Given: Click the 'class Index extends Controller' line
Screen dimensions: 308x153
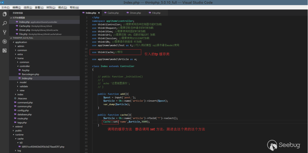Looking at the screenshot, I should [113, 66].
